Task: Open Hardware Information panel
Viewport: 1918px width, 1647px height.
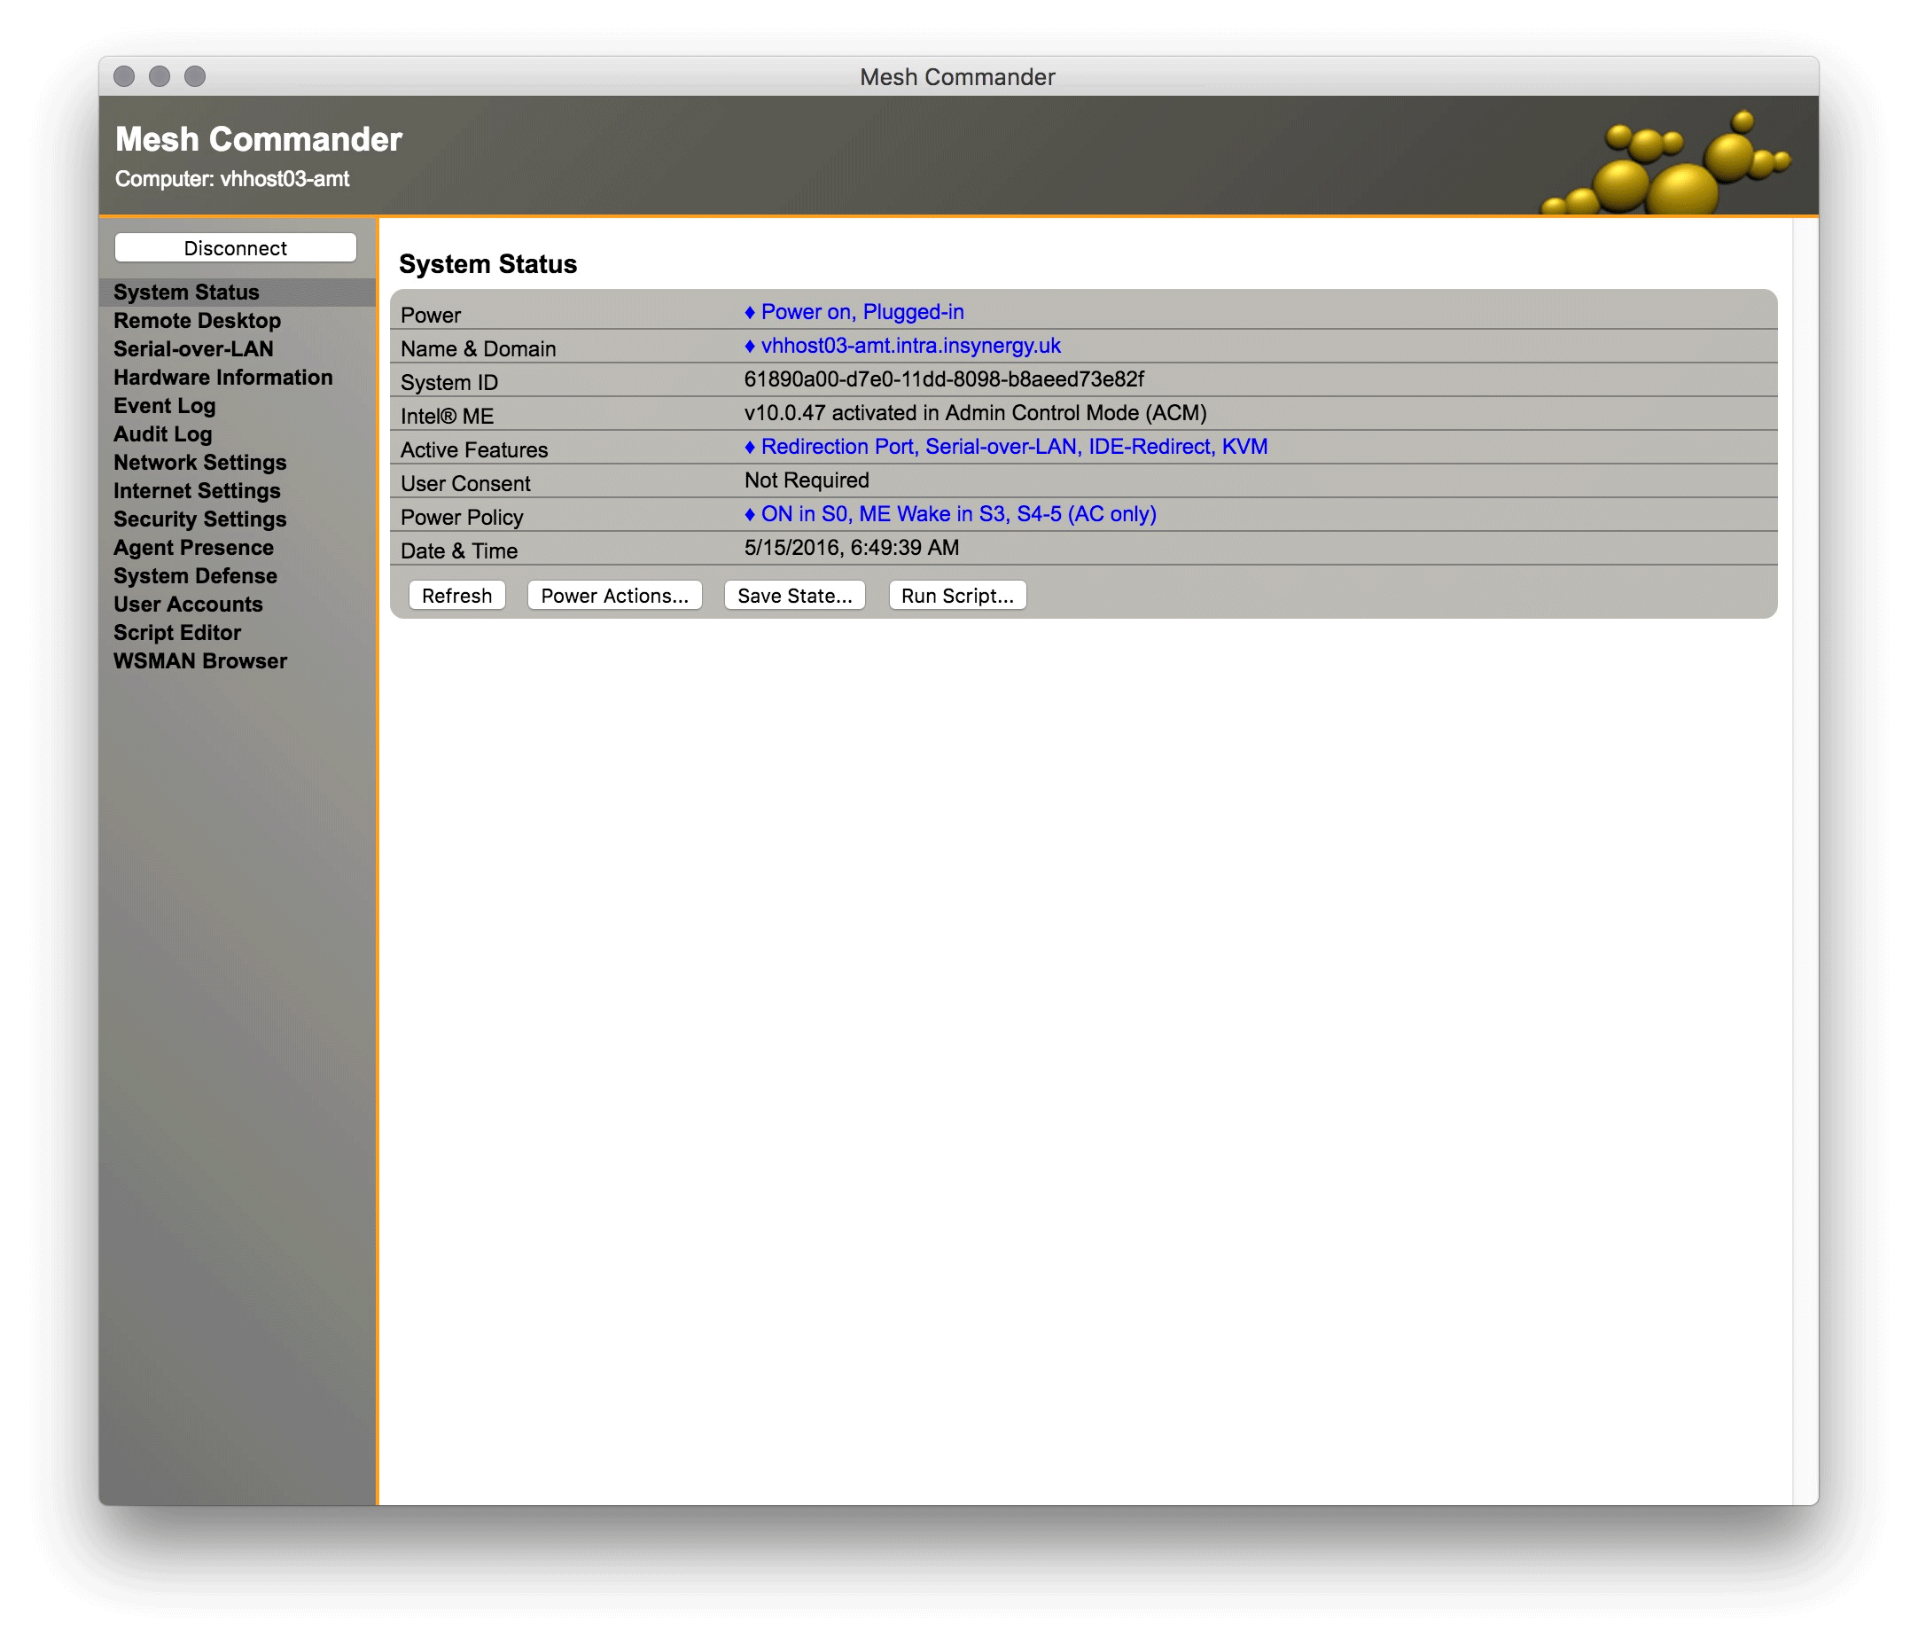Action: point(222,377)
